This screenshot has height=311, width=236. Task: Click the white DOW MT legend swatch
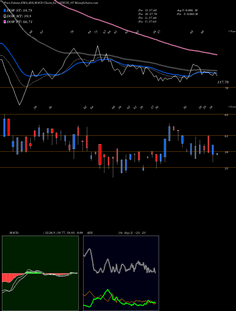[5, 16]
